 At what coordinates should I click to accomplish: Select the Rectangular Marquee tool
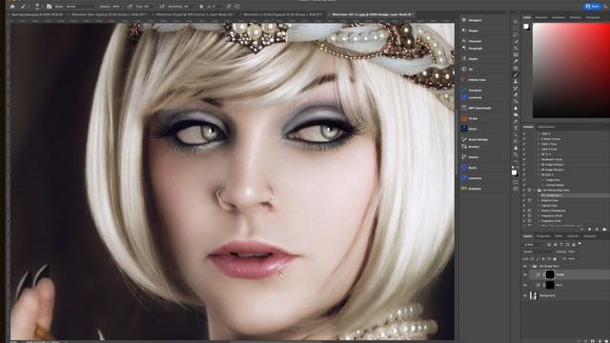(516, 28)
